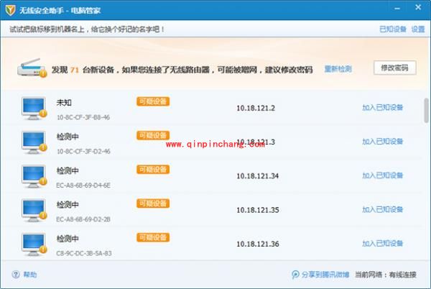Click the device list scrollbar thumb

426,110
